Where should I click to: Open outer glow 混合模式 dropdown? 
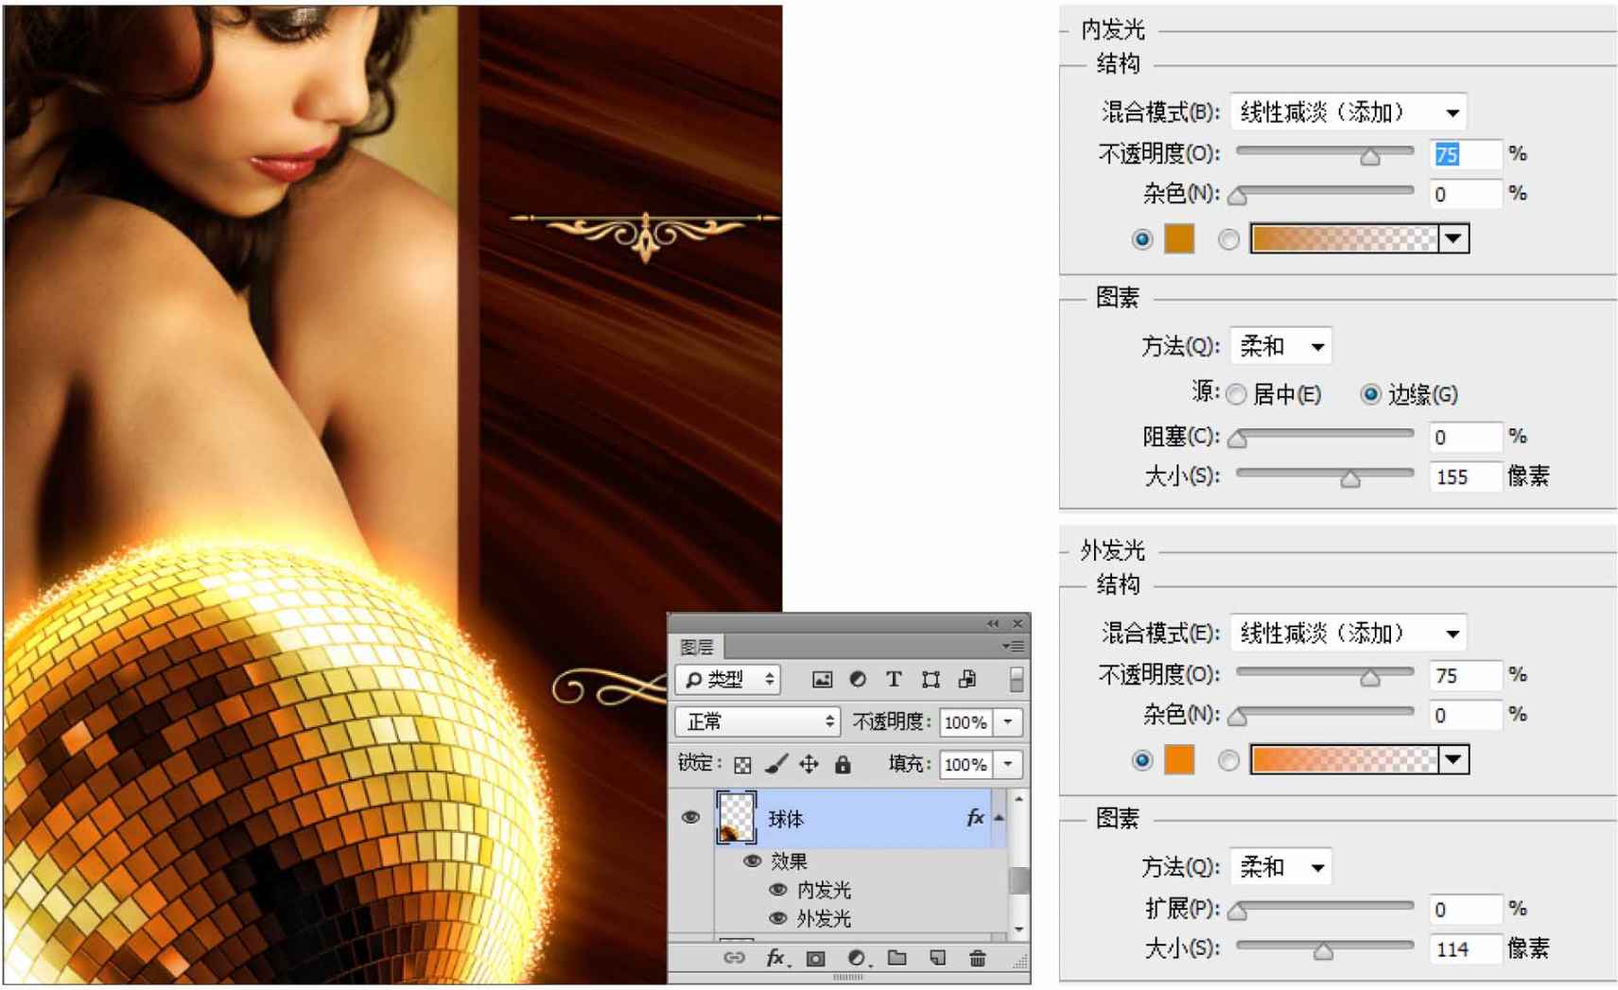[x=1348, y=633]
